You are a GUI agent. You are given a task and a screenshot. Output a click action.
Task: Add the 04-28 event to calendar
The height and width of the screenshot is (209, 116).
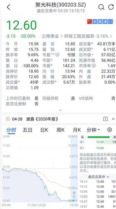click(x=106, y=119)
